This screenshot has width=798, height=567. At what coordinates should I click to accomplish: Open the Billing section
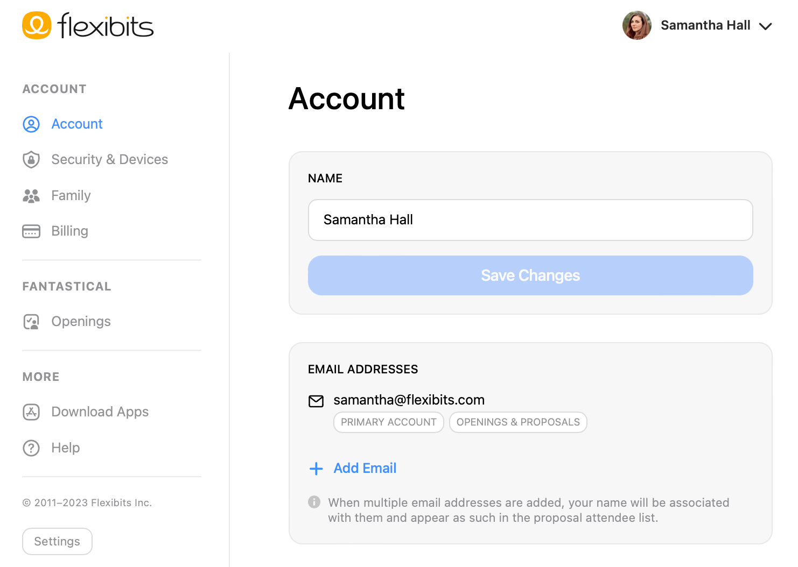point(70,231)
